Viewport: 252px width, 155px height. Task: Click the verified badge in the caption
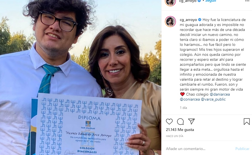click(200, 20)
